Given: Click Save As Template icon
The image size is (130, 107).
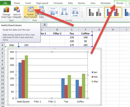Looking at the screenshot, I should (17, 12).
